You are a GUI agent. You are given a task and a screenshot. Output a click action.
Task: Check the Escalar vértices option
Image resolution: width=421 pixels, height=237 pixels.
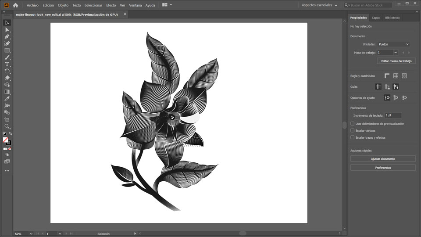click(x=353, y=130)
